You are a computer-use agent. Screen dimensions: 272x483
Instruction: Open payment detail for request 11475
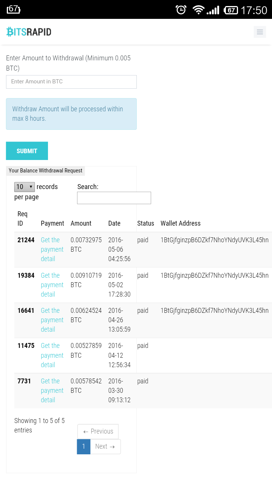pyautogui.click(x=52, y=355)
